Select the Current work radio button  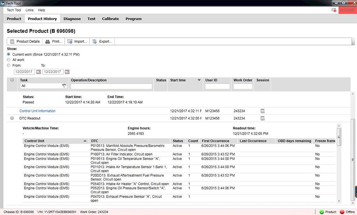[x=9, y=54]
